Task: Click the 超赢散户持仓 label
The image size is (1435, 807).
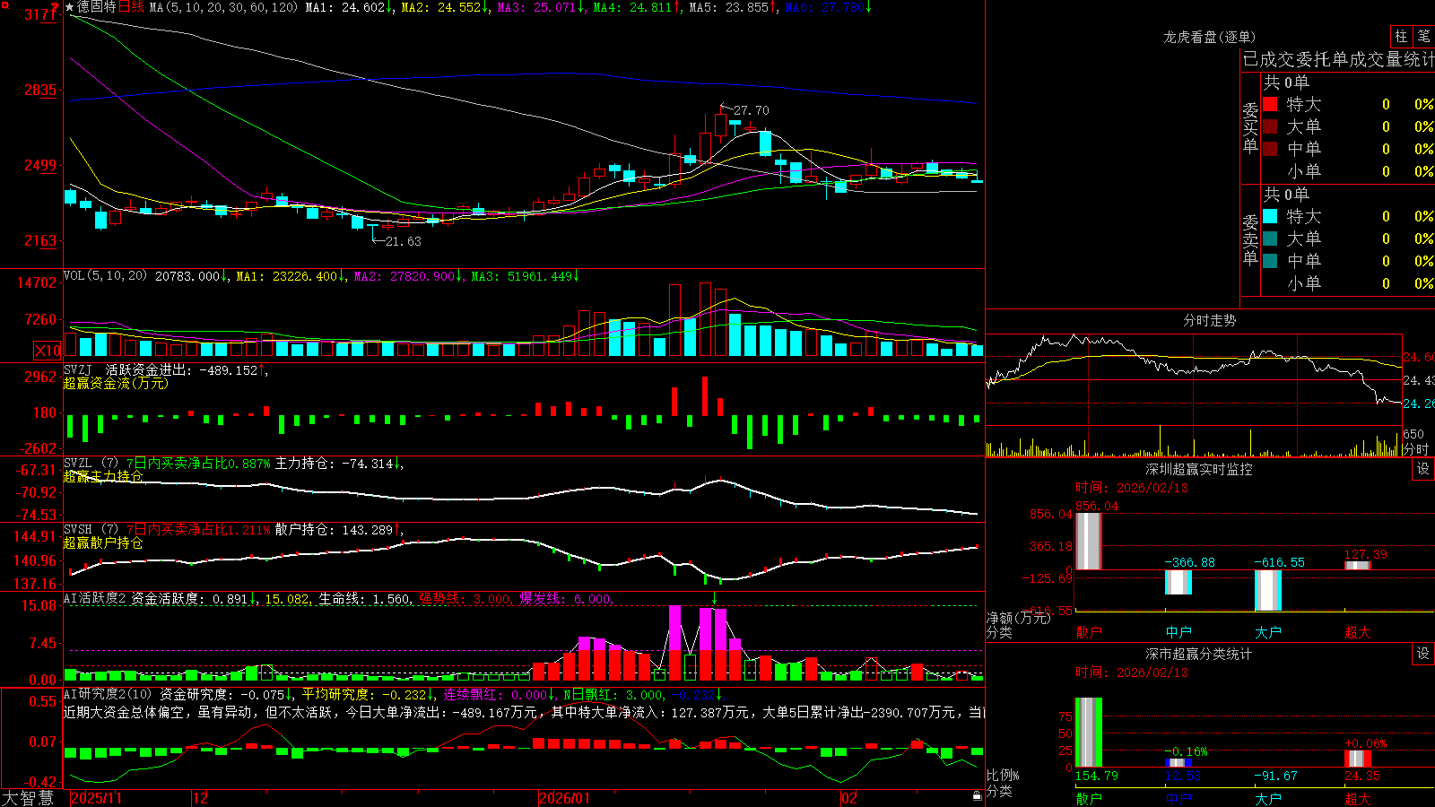Action: pyautogui.click(x=103, y=542)
